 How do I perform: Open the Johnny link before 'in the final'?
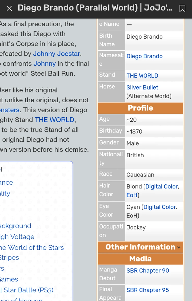45,64
